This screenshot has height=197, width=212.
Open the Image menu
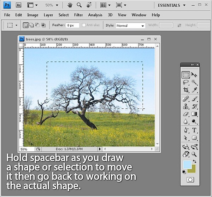pos(33,15)
